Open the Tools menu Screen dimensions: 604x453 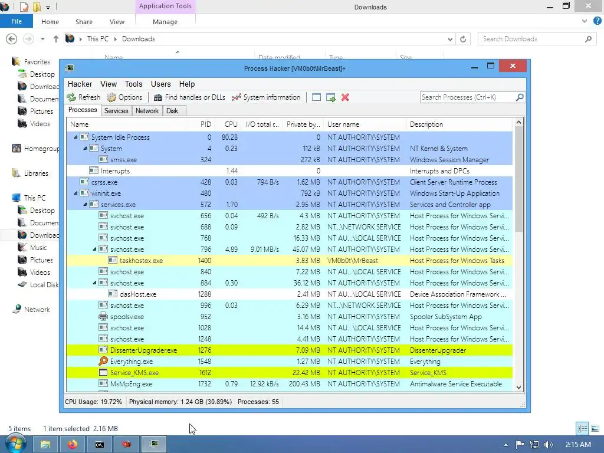[x=134, y=84]
